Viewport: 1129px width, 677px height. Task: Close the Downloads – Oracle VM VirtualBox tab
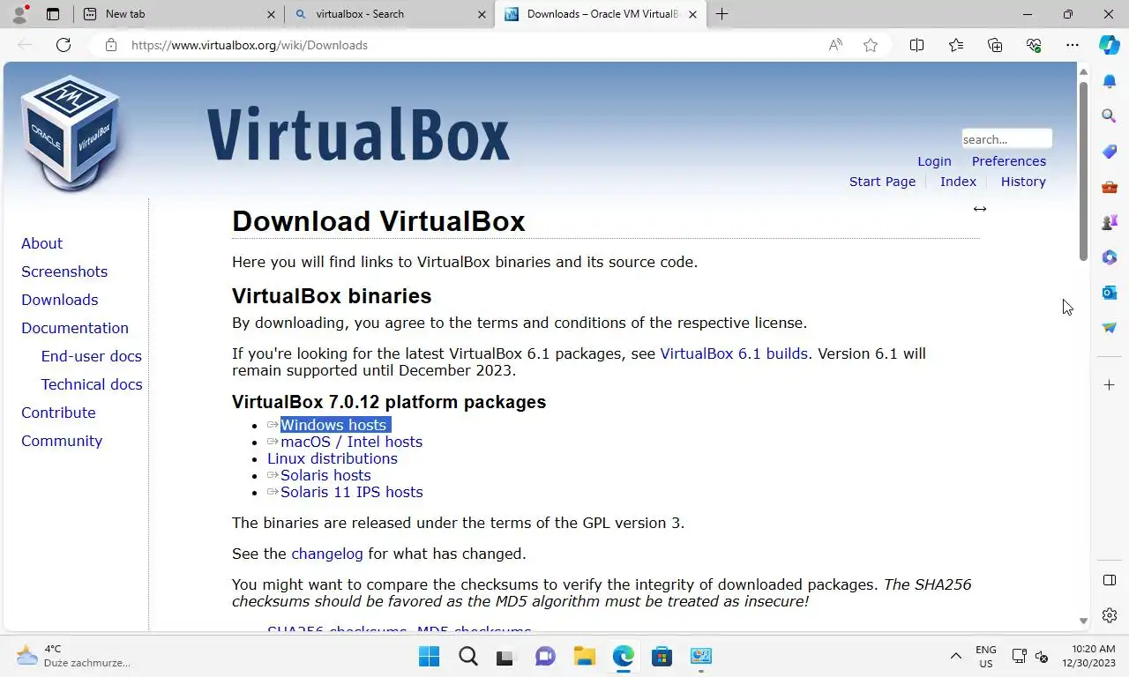pos(692,14)
